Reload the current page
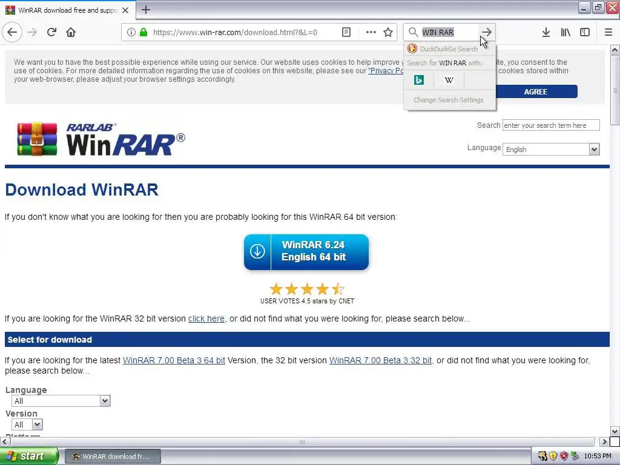The width and height of the screenshot is (620, 465). pyautogui.click(x=51, y=32)
